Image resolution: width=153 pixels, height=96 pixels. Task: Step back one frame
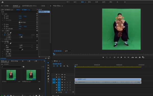pyautogui.click(x=118, y=57)
